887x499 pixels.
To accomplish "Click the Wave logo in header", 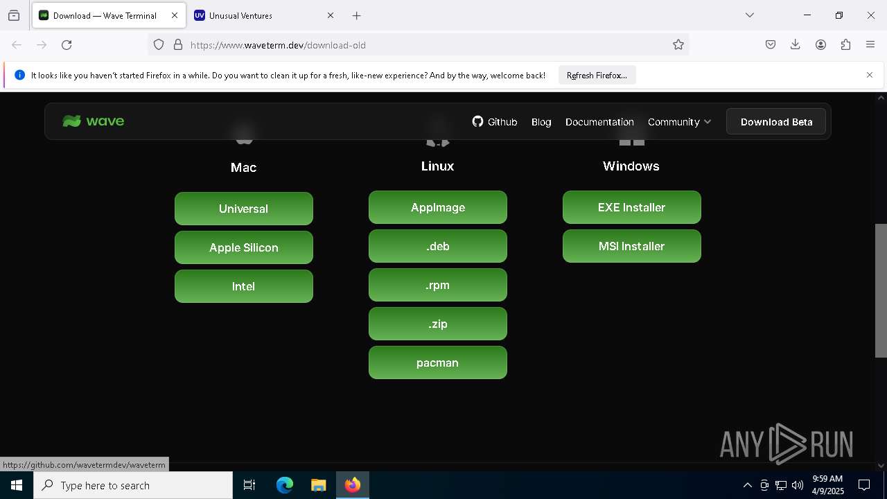I will click(x=94, y=121).
